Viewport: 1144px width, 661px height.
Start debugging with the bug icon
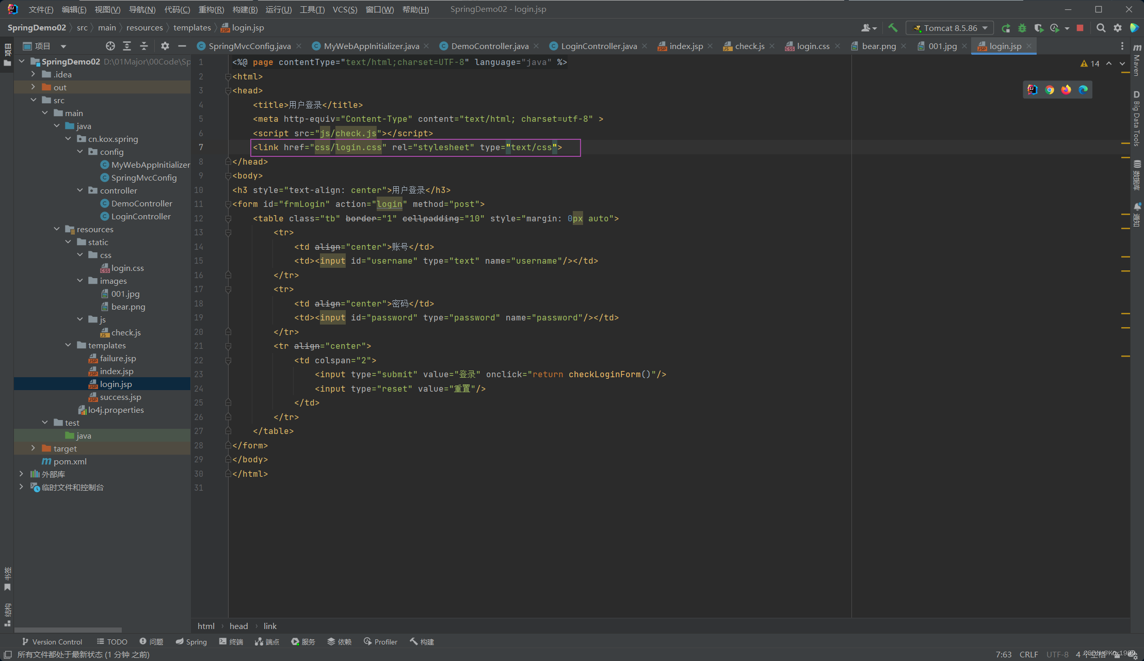[x=1022, y=28]
